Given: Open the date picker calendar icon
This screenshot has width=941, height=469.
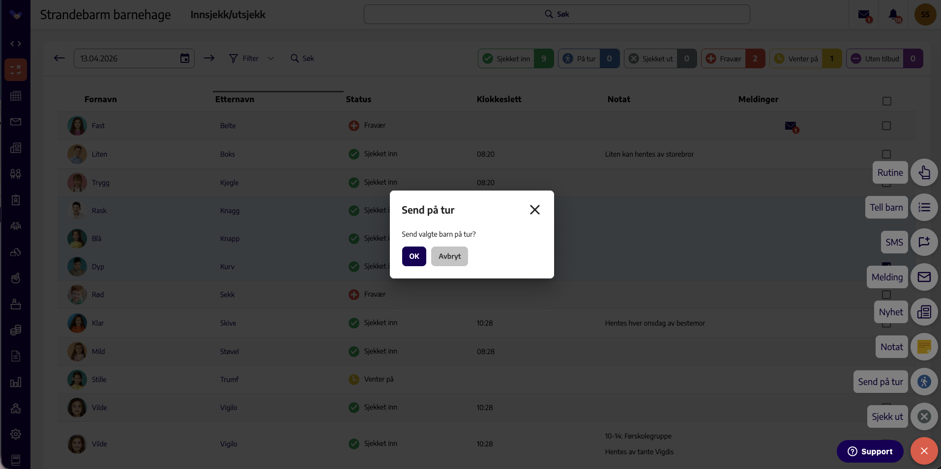Looking at the screenshot, I should coord(185,58).
